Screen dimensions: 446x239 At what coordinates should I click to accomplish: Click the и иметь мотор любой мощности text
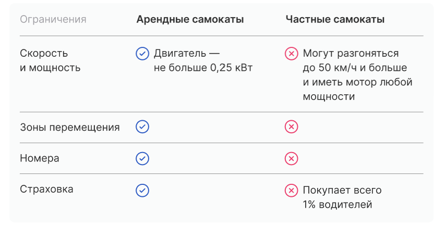click(357, 89)
